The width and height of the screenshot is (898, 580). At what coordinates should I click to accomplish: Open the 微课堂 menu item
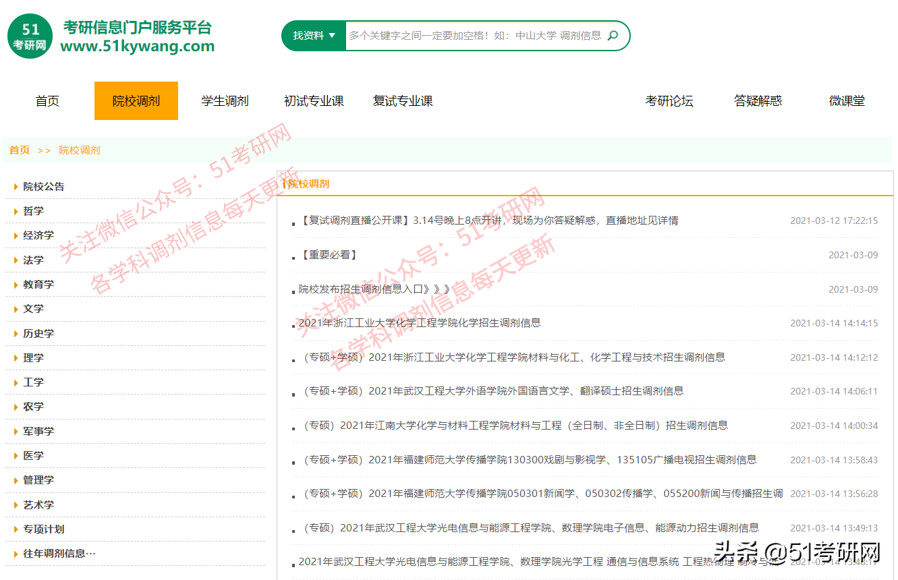(x=846, y=100)
